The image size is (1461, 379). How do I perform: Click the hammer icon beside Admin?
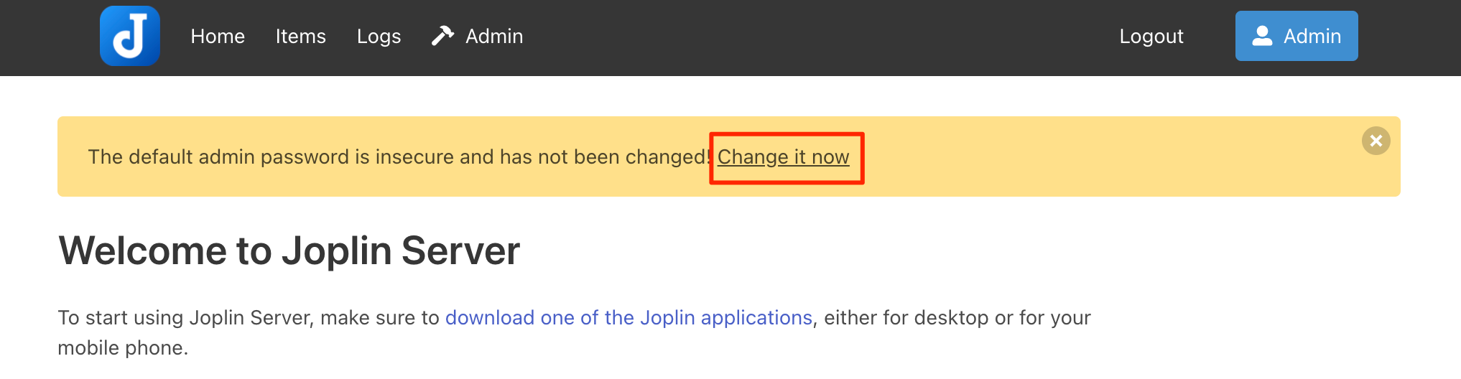[x=442, y=36]
